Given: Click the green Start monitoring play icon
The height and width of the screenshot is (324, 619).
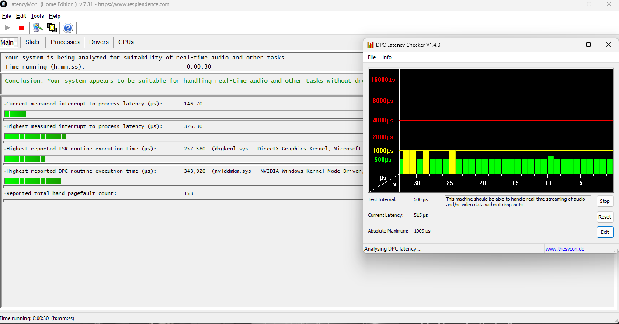Looking at the screenshot, I should (x=7, y=28).
